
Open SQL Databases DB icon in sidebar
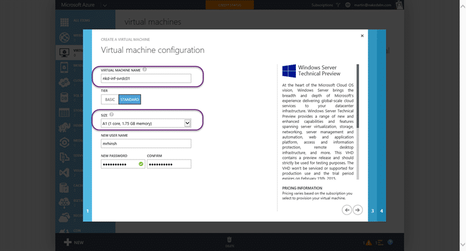pyautogui.click(x=65, y=97)
